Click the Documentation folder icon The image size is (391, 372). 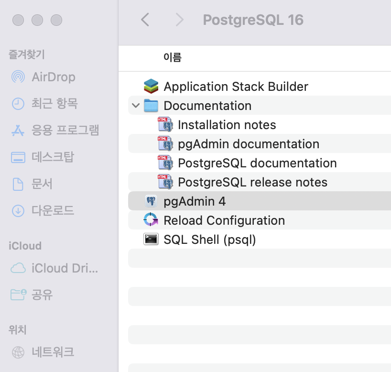click(151, 106)
